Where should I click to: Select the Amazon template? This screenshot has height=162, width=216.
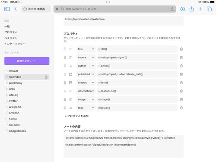coord(27,113)
